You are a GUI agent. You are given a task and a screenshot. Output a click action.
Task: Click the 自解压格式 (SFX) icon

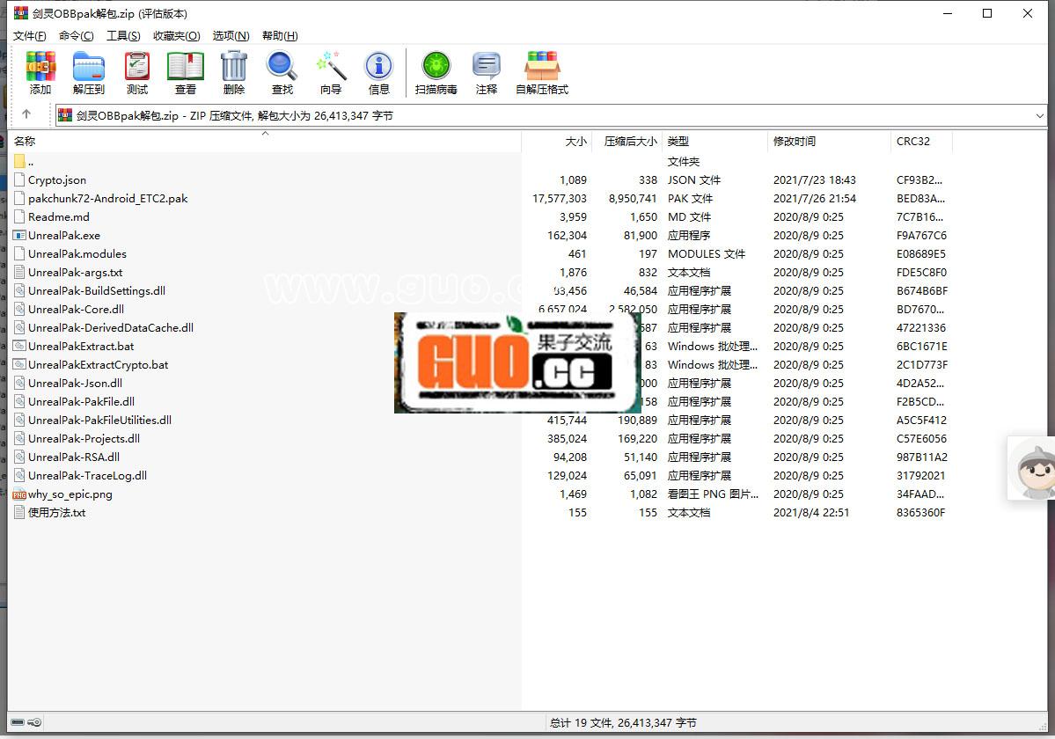tap(542, 67)
